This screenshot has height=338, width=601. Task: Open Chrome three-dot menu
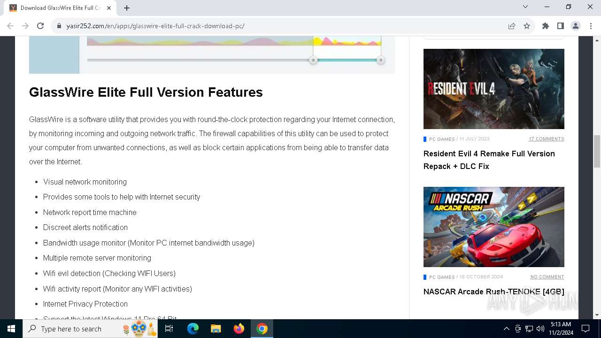(591, 26)
